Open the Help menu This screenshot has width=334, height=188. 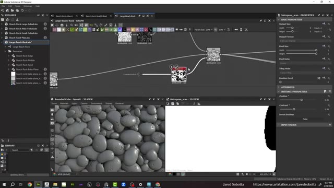coord(38,6)
